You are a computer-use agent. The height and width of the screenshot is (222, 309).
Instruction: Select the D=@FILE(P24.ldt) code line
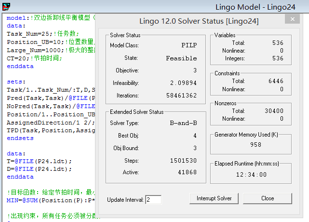[x=39, y=169]
